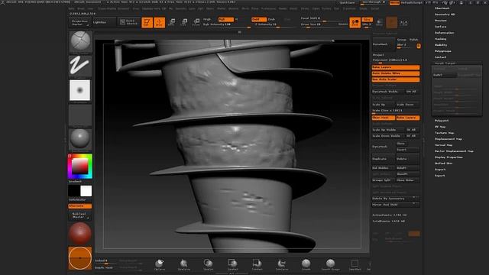
Task: Expand the Geometry HD section
Action: pos(445,15)
